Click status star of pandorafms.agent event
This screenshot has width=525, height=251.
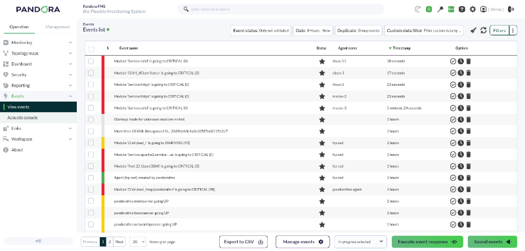coord(322,189)
